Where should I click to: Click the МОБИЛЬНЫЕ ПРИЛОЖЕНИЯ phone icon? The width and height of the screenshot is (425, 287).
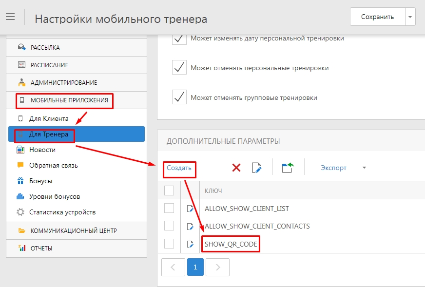[22, 100]
